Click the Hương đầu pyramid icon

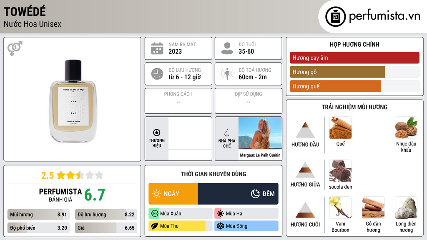pos(305,130)
